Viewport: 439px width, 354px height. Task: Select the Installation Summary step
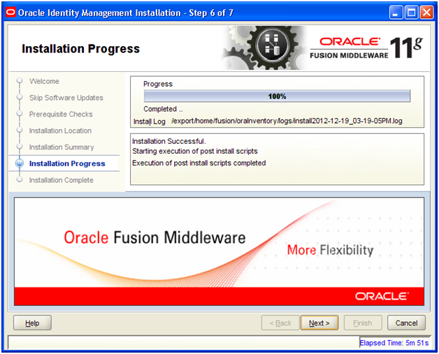(62, 147)
